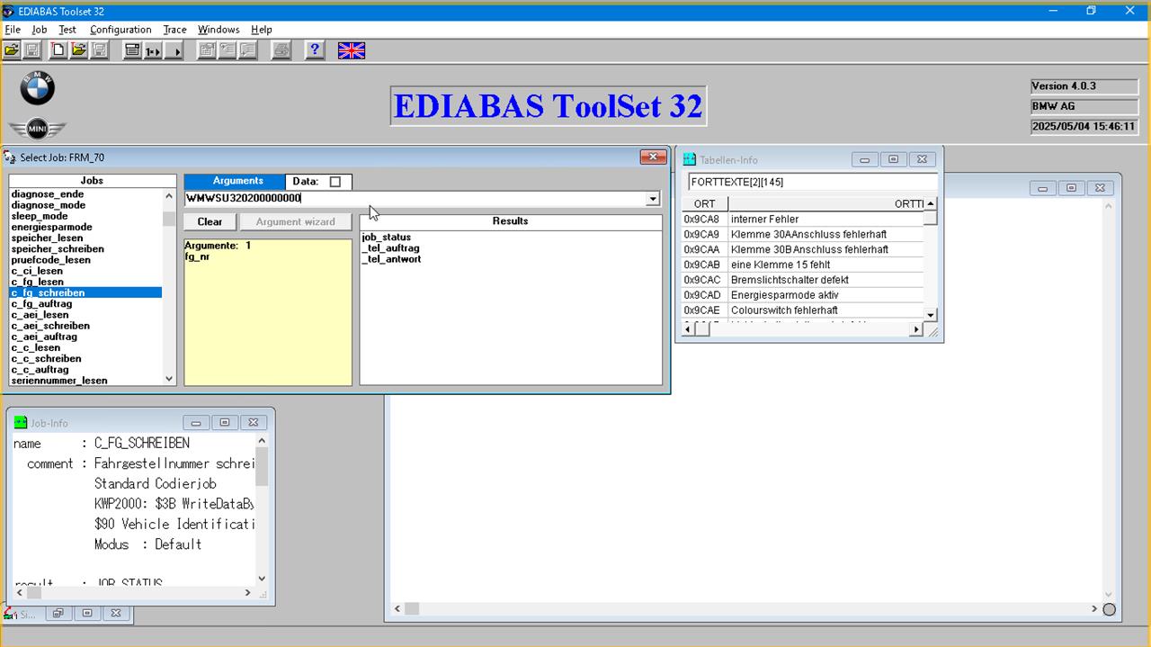Image resolution: width=1151 pixels, height=647 pixels.
Task: Click the Tabellen-Info horizontal scroll right arrow
Action: coord(916,329)
